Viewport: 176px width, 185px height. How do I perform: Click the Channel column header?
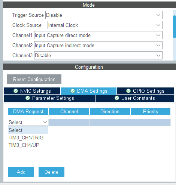(x=69, y=111)
